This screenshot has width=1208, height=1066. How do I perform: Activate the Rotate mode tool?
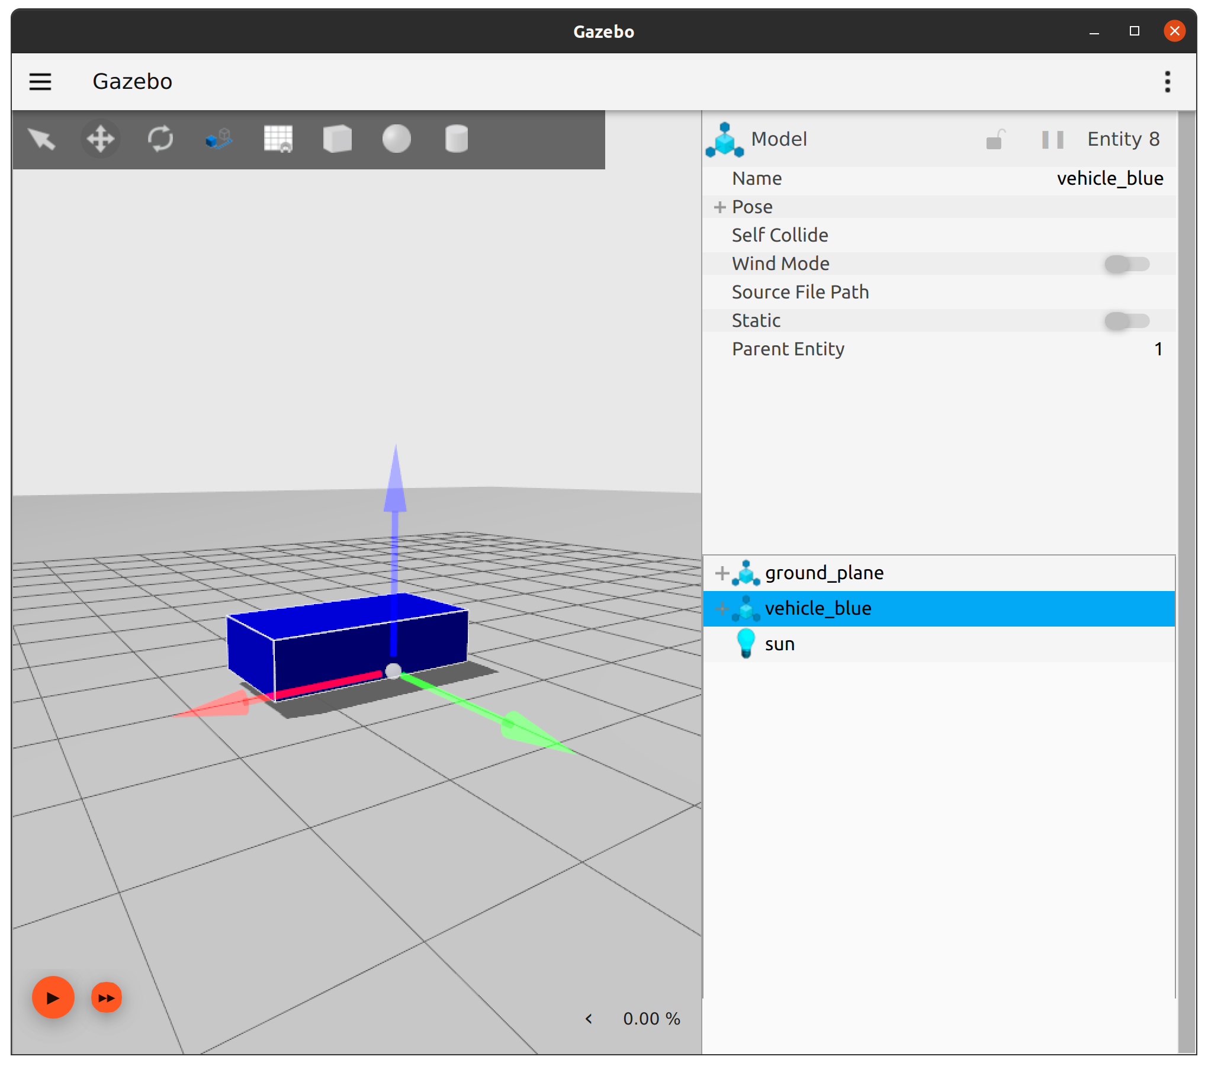[x=160, y=140]
